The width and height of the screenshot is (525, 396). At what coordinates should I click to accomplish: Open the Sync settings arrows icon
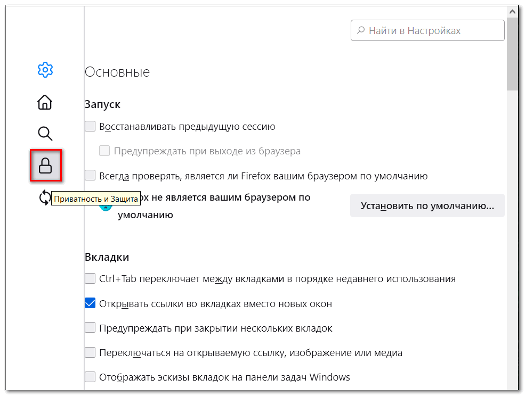[45, 197]
